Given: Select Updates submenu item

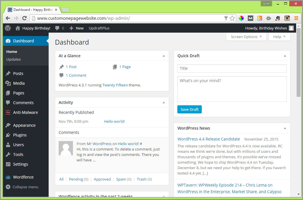Looking at the screenshot, I should 13,59.
